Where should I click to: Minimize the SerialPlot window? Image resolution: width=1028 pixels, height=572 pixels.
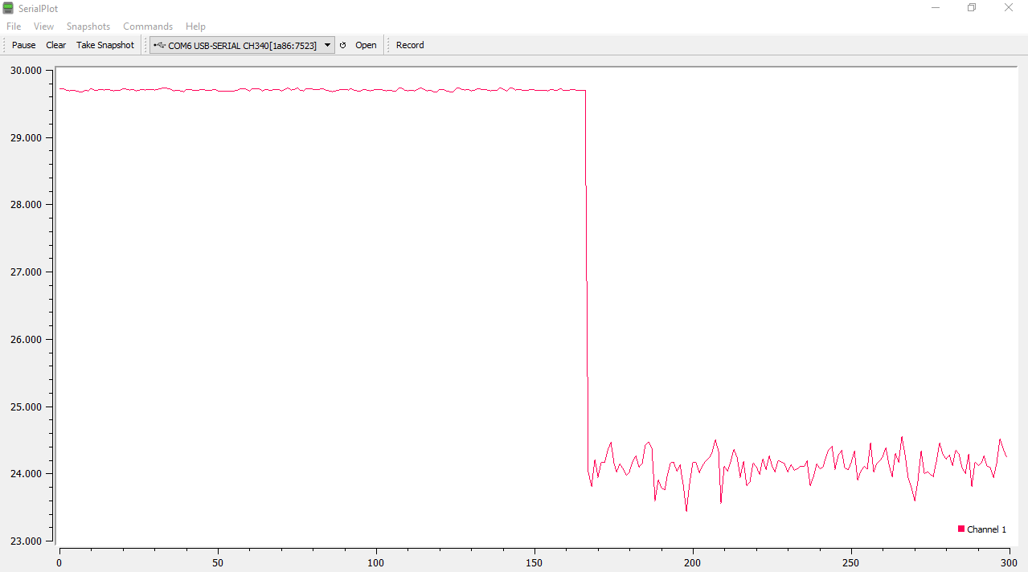click(x=936, y=8)
